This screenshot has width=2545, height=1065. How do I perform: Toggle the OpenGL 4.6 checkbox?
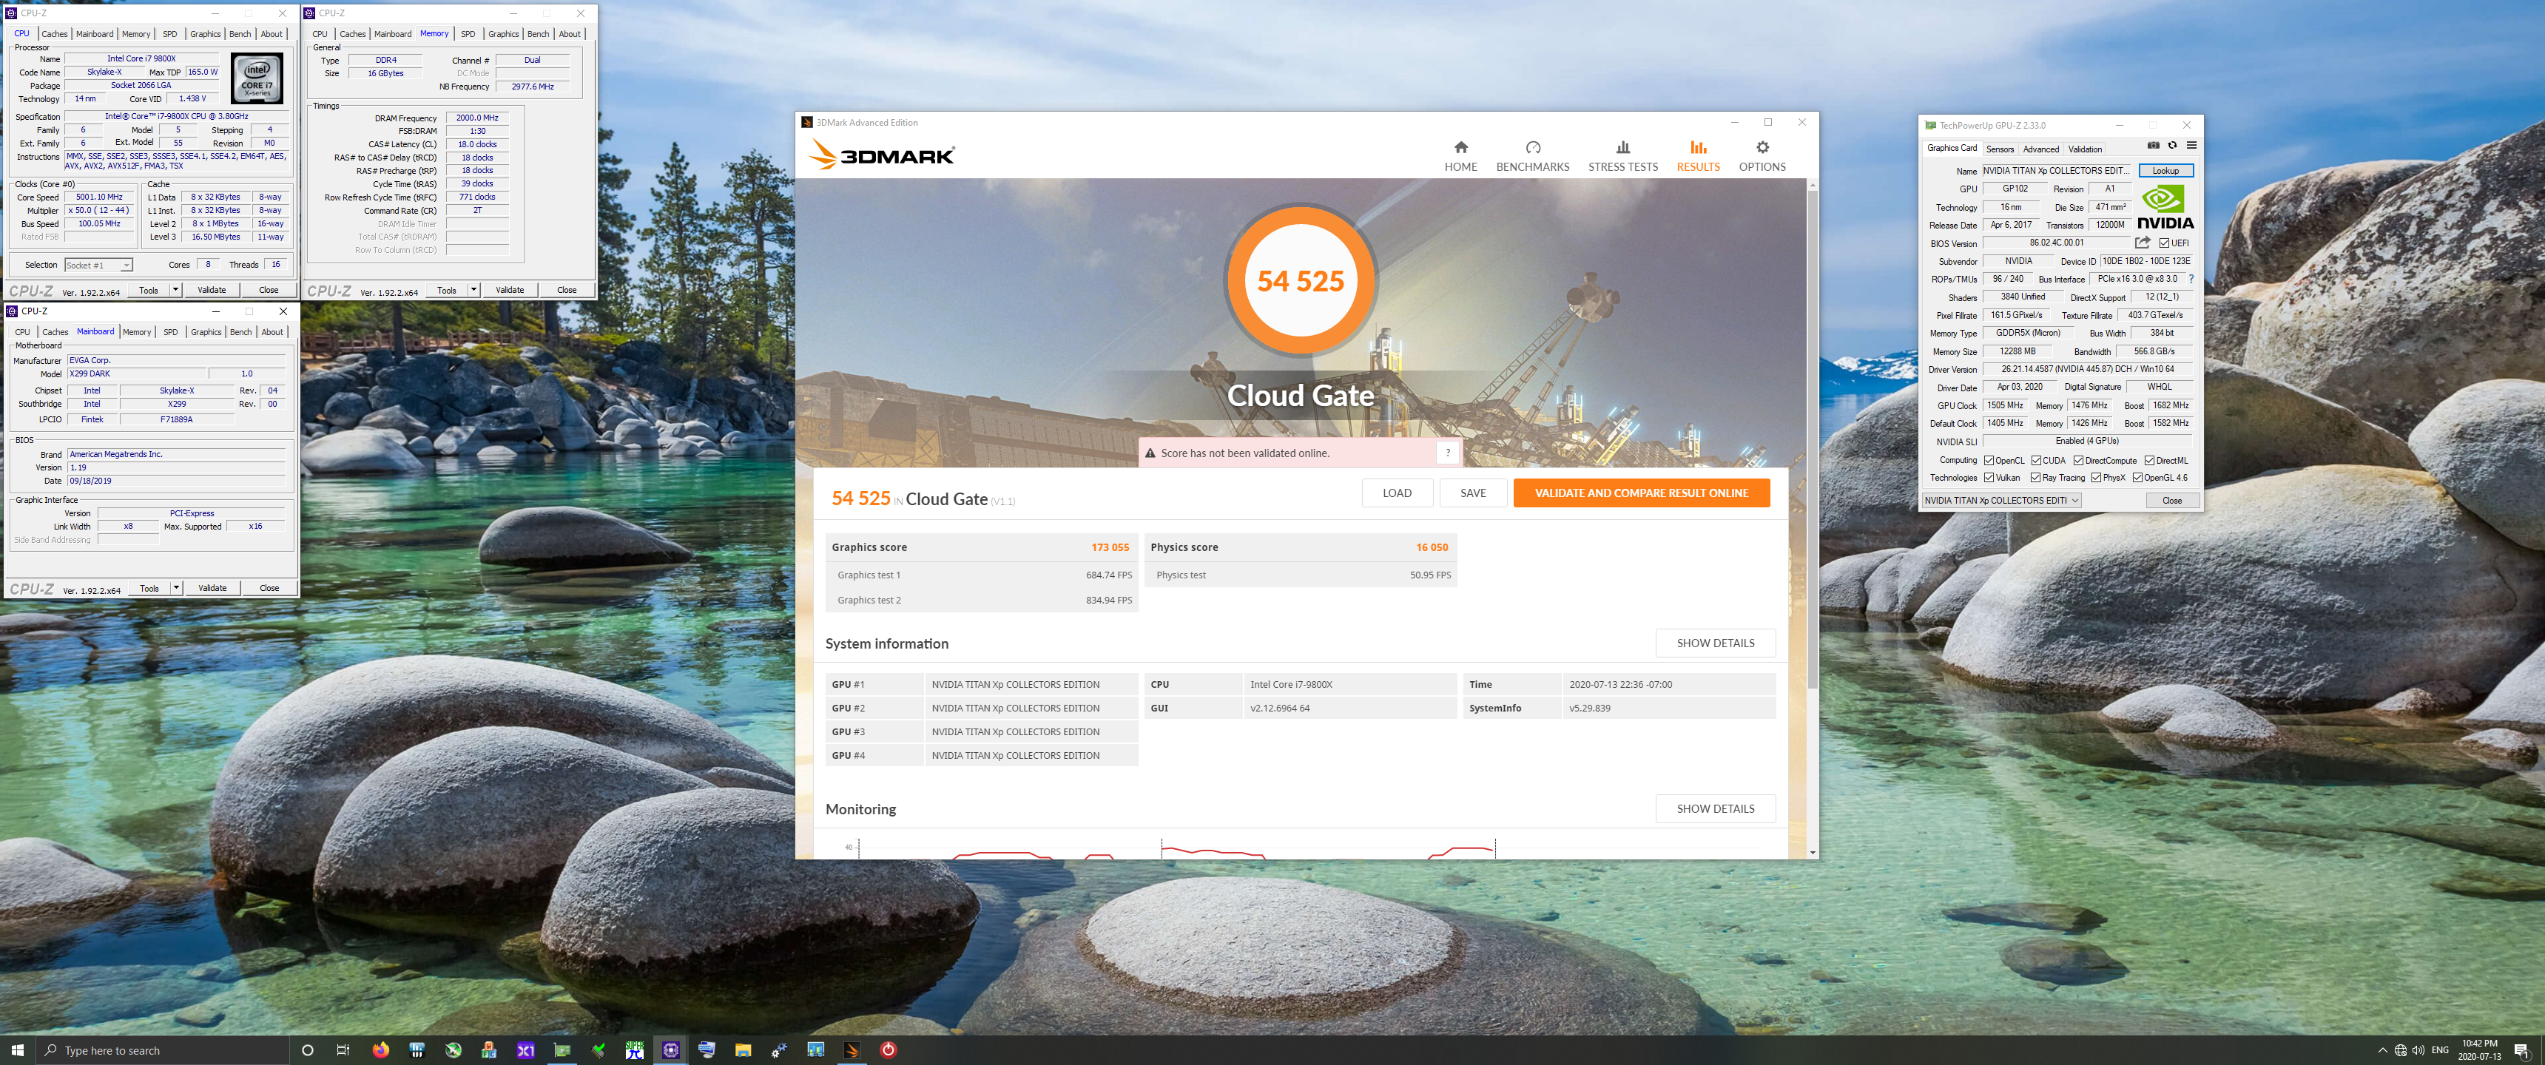coord(2138,479)
